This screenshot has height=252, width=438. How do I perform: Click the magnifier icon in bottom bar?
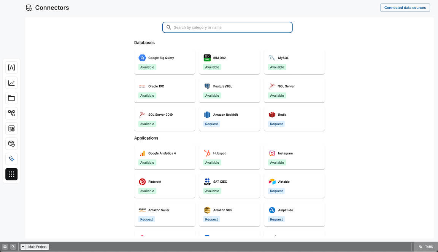coord(13,247)
